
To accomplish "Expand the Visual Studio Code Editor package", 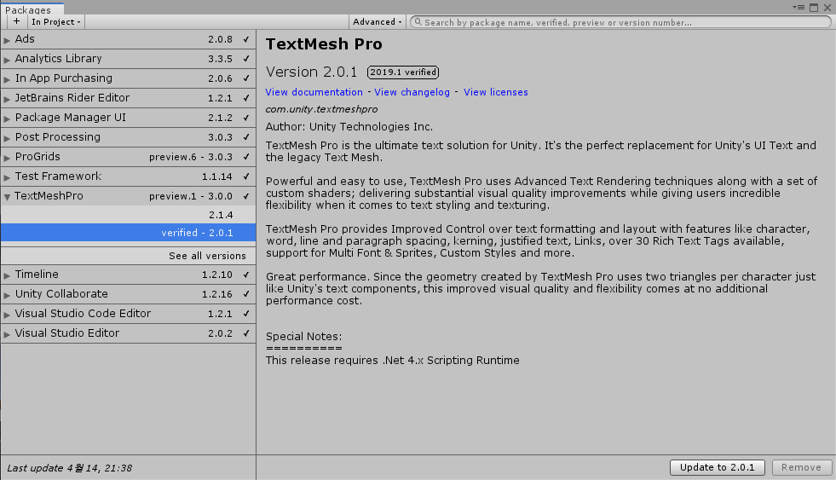I will pyautogui.click(x=7, y=314).
